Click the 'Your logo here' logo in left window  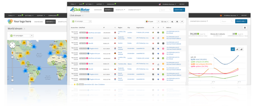19,21
